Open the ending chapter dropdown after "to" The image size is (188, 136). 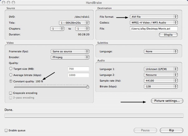point(82,29)
